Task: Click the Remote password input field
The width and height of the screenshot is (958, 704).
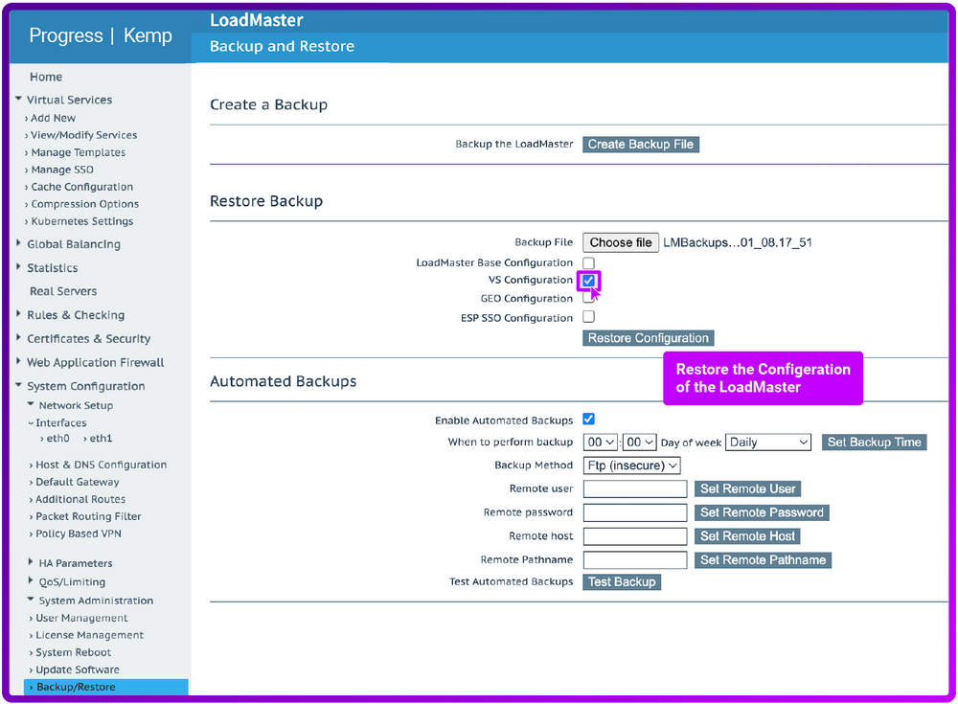Action: pyautogui.click(x=634, y=511)
